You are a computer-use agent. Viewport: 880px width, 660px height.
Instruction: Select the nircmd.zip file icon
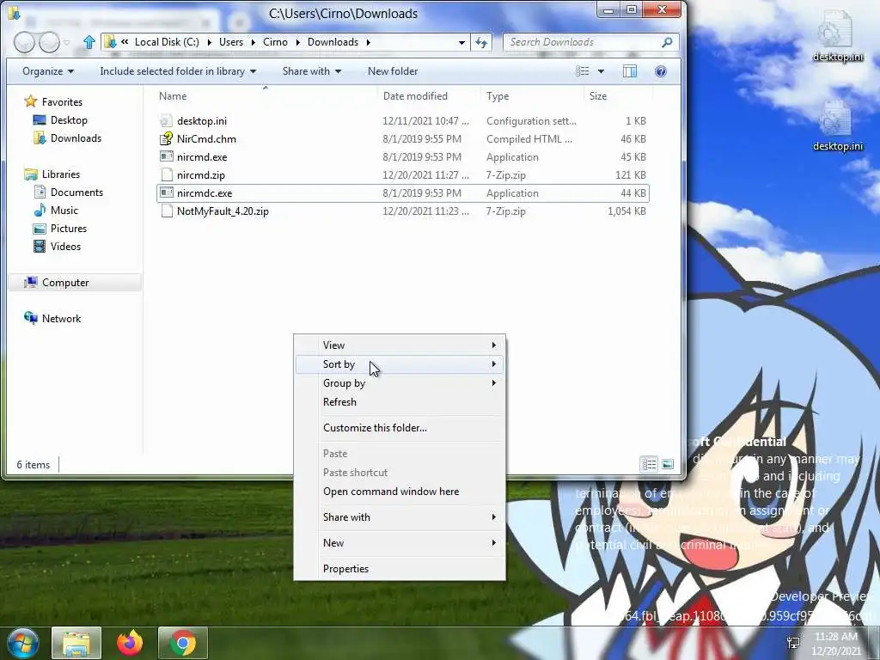[x=166, y=174]
